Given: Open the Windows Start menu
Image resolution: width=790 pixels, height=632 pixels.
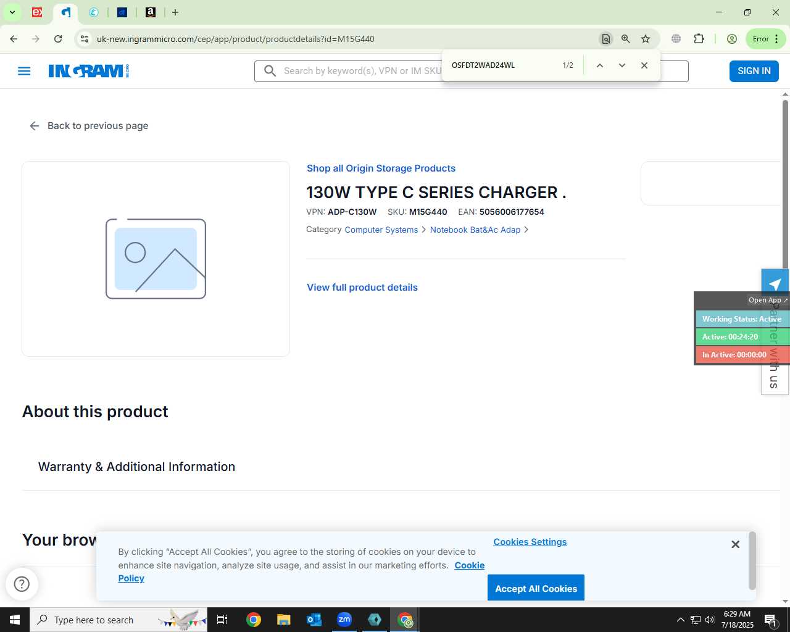Looking at the screenshot, I should (15, 620).
